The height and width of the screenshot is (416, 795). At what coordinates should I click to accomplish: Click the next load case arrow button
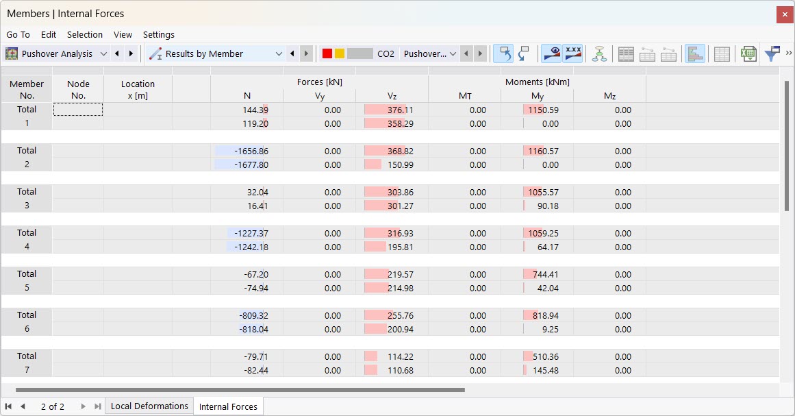479,53
